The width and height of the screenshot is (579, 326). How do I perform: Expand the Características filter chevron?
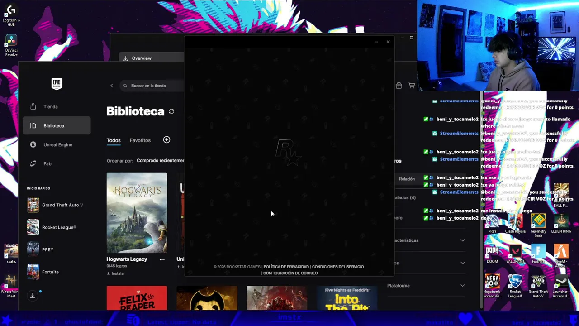click(462, 240)
